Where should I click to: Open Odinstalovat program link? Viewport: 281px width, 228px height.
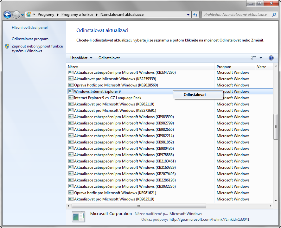coord(30,39)
